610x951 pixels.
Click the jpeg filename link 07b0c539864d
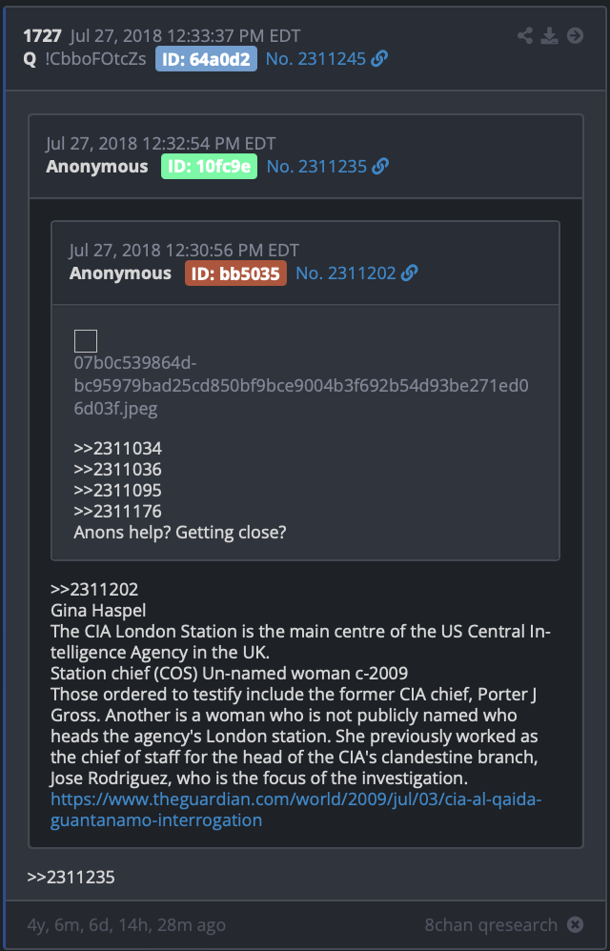point(301,385)
